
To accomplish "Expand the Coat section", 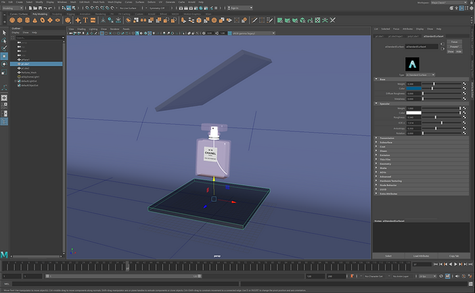I will tap(376, 146).
